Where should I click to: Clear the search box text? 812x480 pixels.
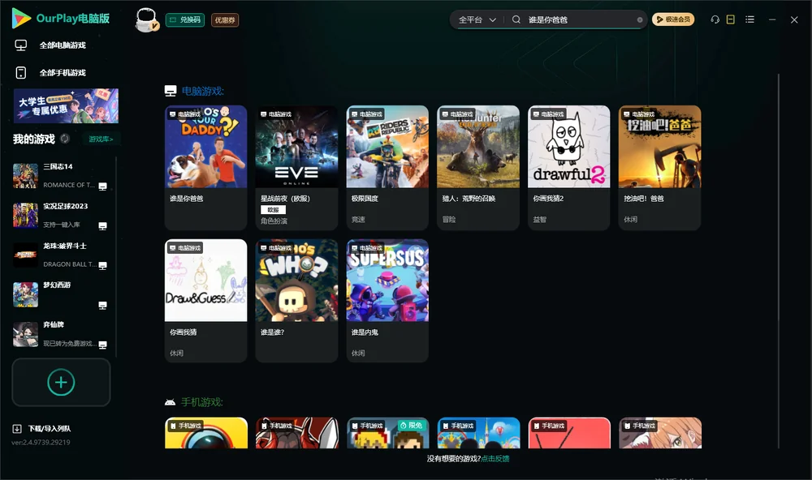(x=640, y=19)
